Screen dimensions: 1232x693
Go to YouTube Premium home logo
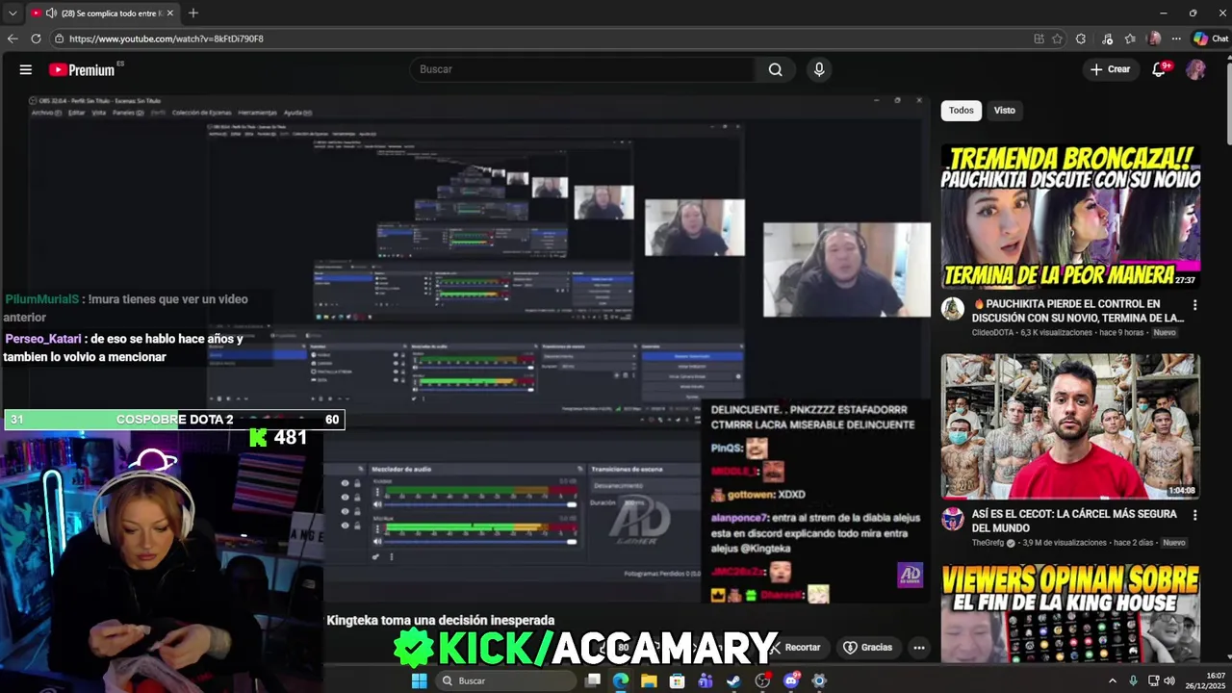pyautogui.click(x=83, y=69)
